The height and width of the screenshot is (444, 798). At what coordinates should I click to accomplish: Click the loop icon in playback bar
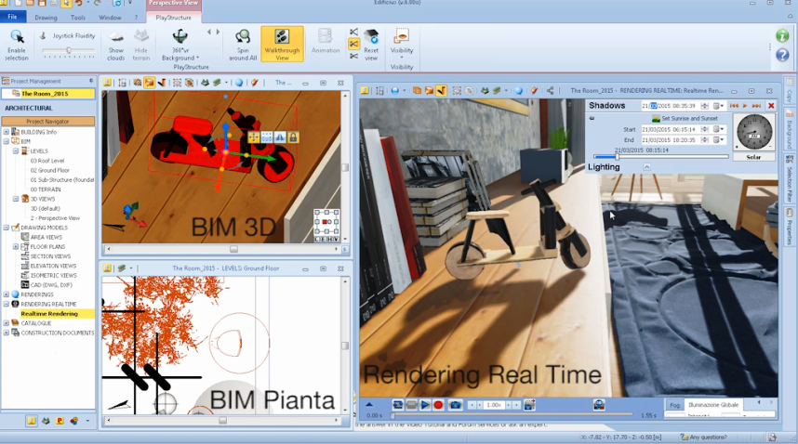(398, 405)
